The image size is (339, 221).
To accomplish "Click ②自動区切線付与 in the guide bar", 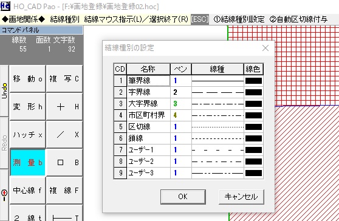I will click(298, 19).
